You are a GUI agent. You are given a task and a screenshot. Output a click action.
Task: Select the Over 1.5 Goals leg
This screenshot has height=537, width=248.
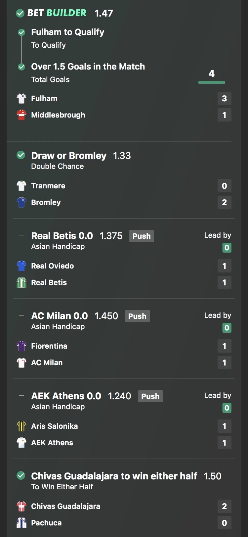pyautogui.click(x=88, y=67)
